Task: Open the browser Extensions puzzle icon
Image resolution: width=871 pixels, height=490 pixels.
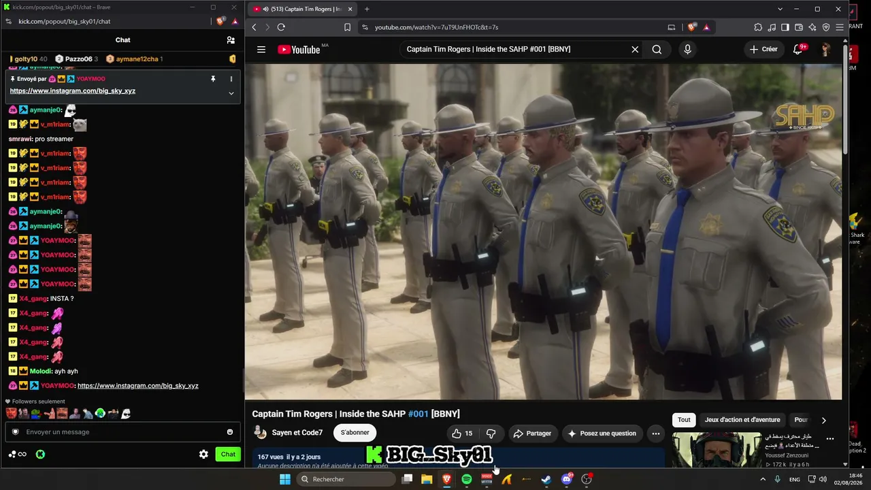Action: click(x=758, y=27)
